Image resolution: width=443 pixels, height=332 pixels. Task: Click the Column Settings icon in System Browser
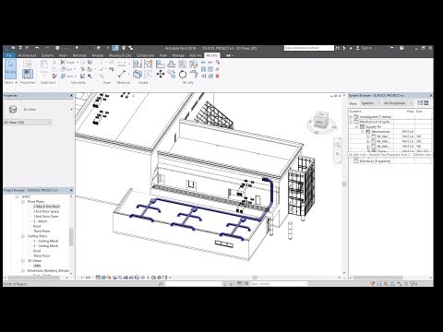click(426, 103)
